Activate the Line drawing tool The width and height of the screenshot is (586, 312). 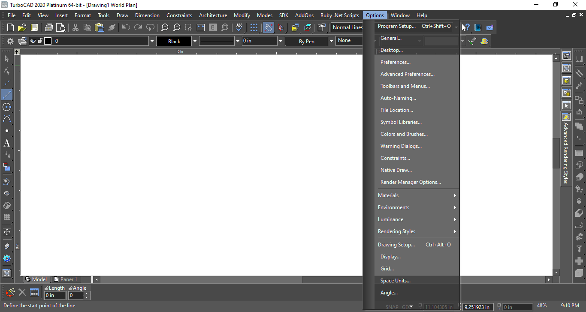point(7,95)
